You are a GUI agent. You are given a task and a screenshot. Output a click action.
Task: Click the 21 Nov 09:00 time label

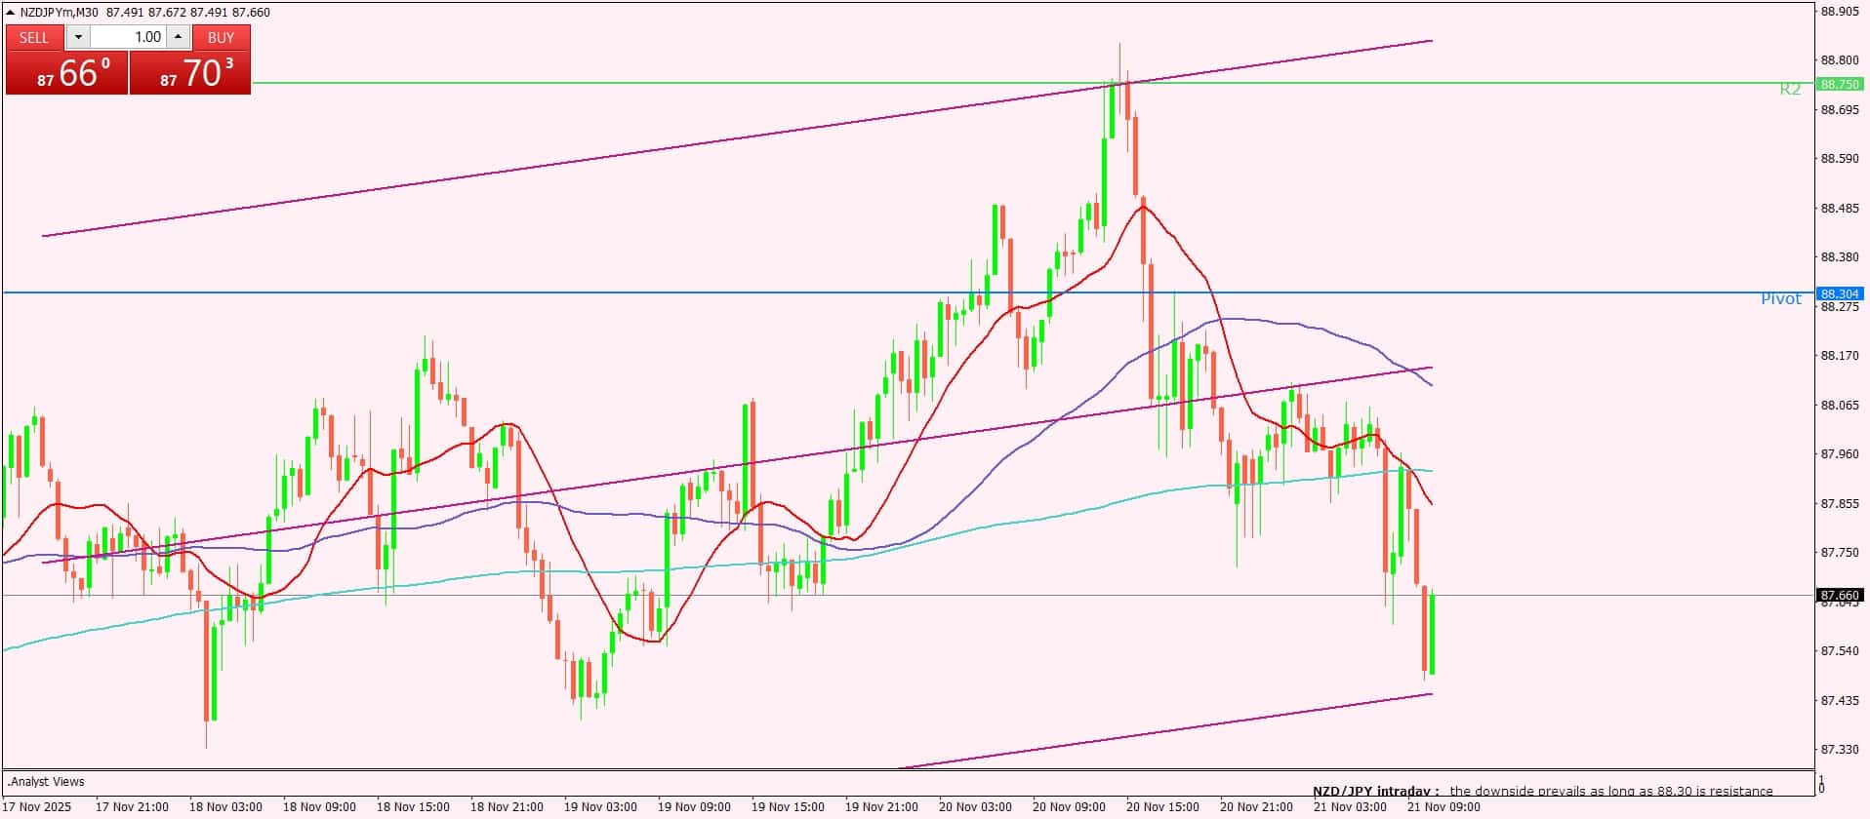1443,806
